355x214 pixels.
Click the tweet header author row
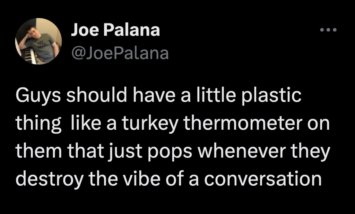116,40
